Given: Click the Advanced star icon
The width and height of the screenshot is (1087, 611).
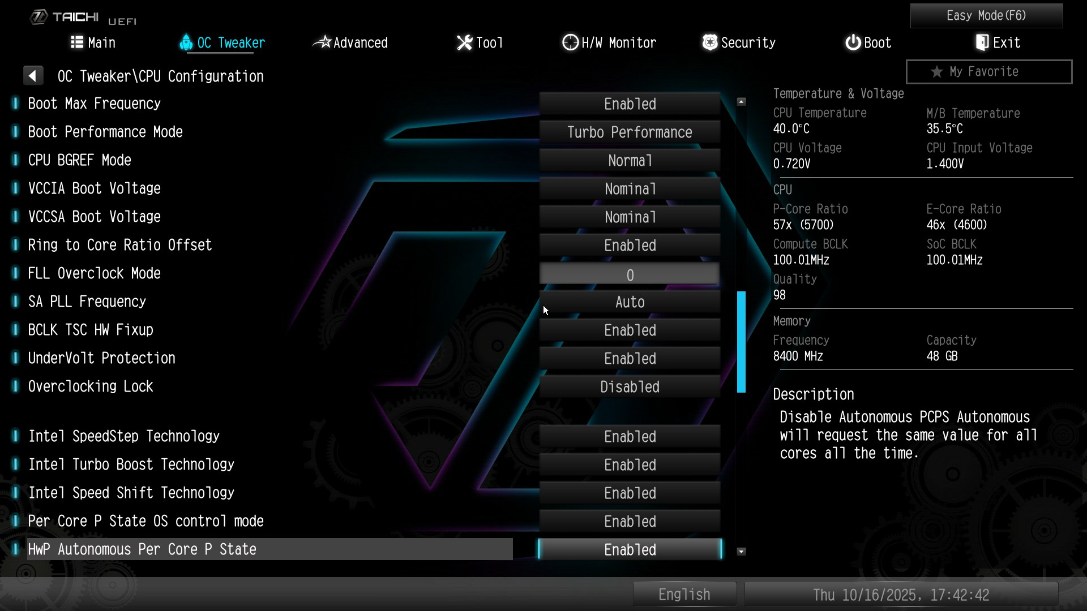Looking at the screenshot, I should [322, 42].
